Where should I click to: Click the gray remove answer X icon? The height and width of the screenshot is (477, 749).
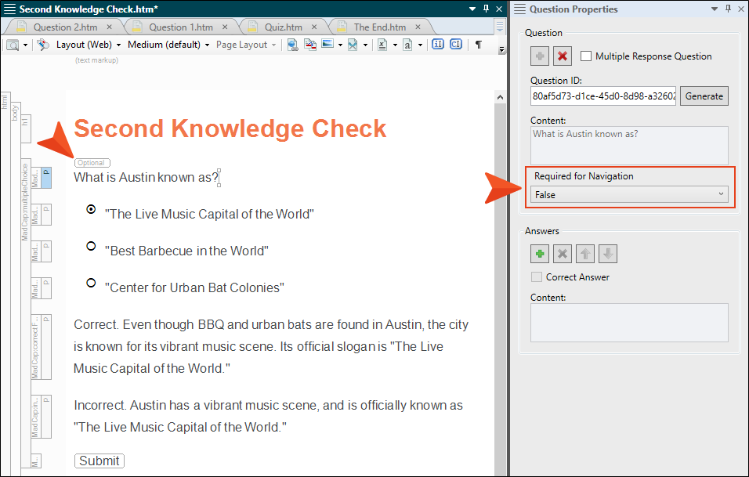pyautogui.click(x=563, y=254)
